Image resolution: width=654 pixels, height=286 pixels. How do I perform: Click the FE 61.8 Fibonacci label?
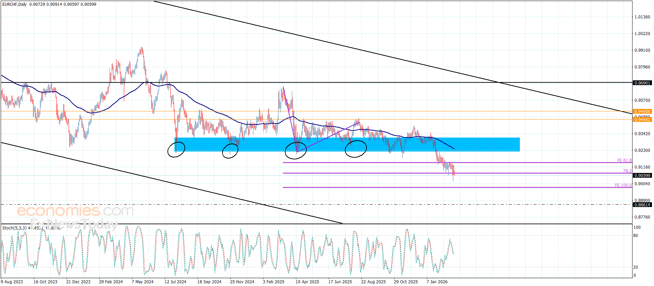pyautogui.click(x=624, y=160)
